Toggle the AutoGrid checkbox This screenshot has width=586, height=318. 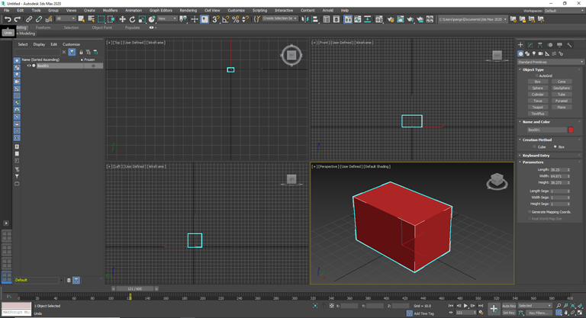(536, 75)
